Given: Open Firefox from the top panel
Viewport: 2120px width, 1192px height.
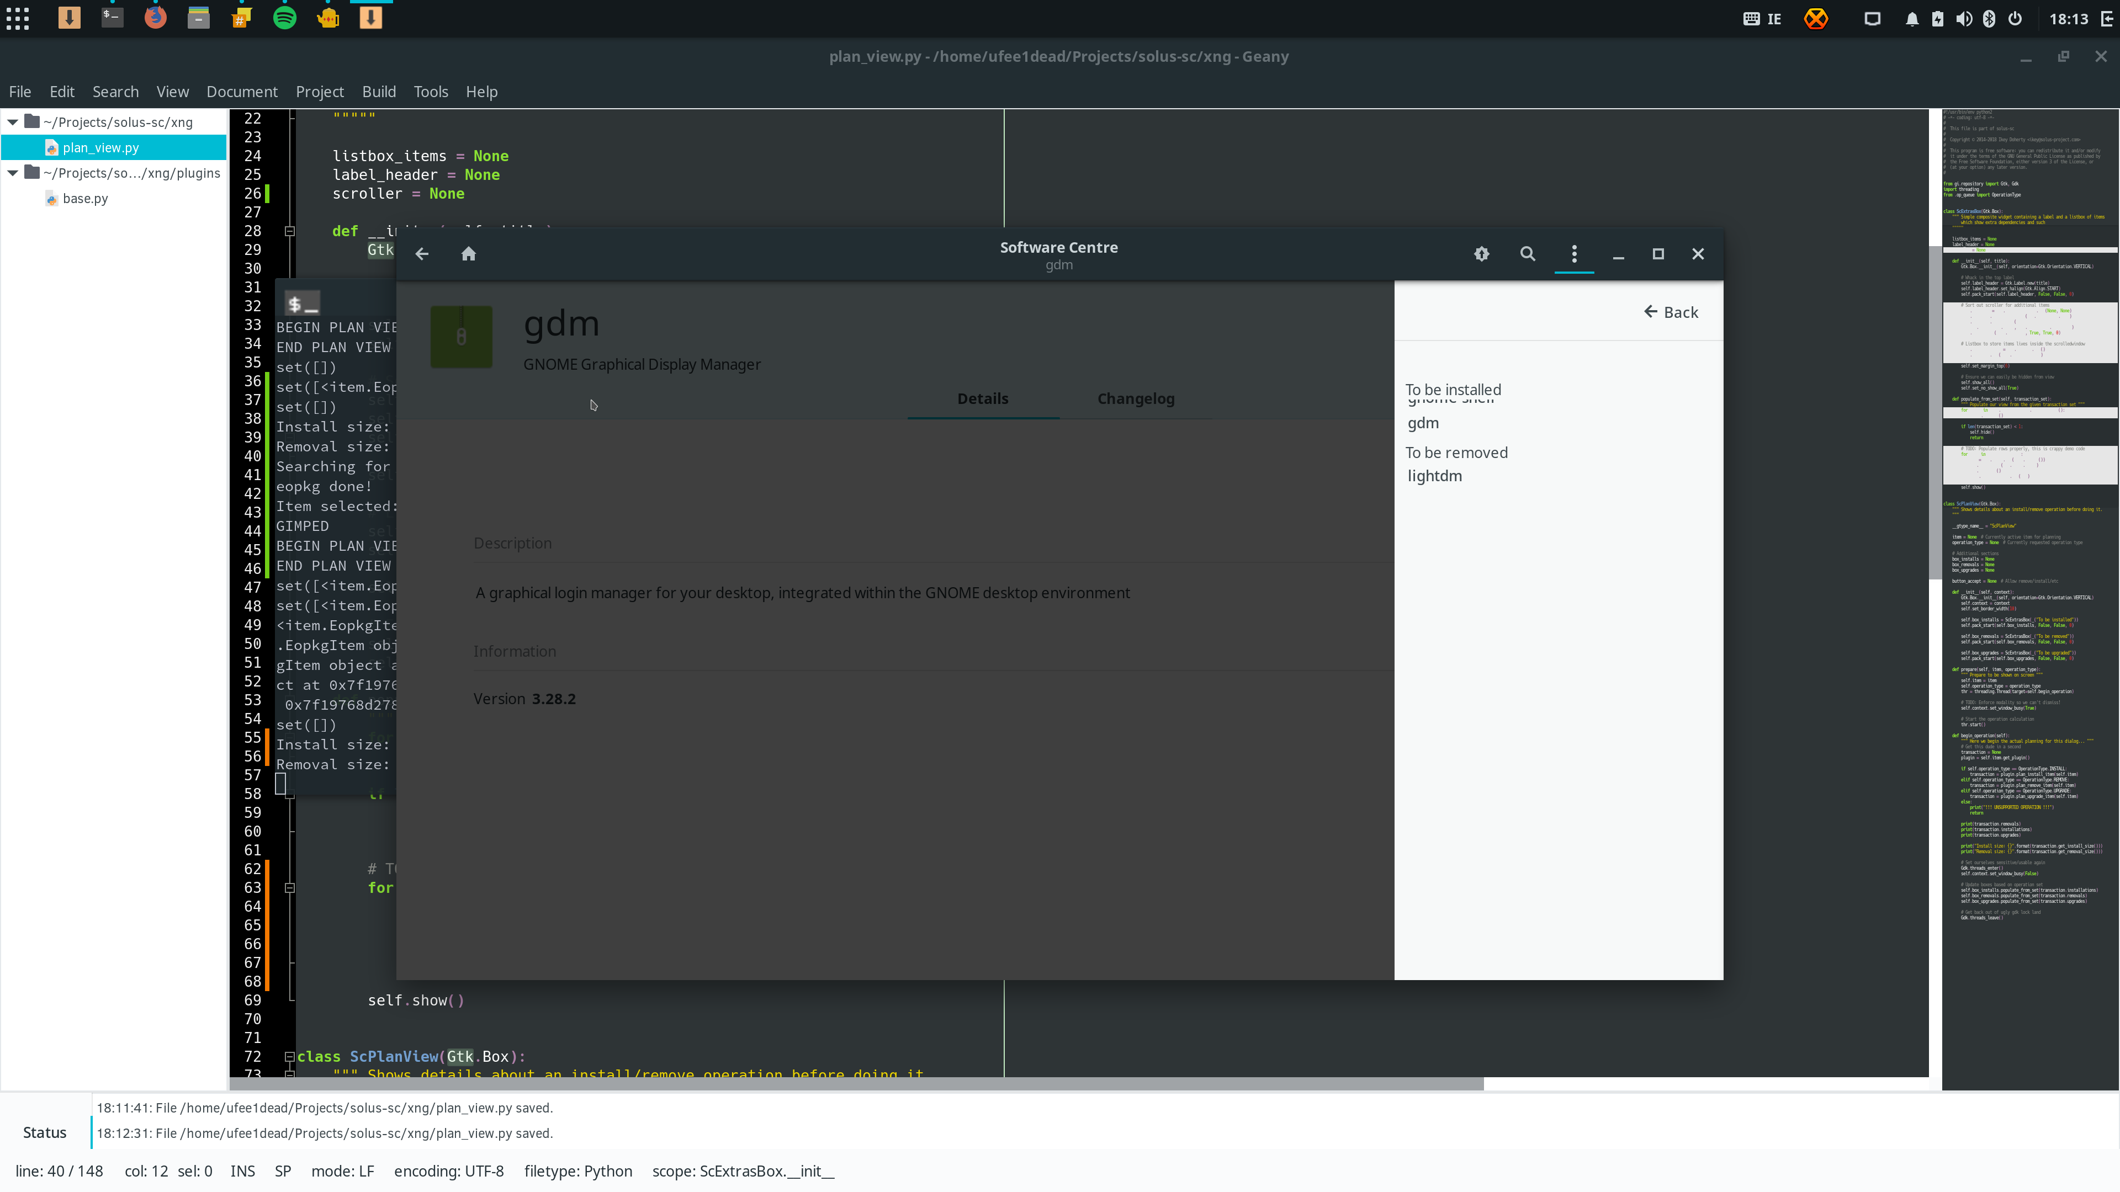Looking at the screenshot, I should click(x=156, y=18).
